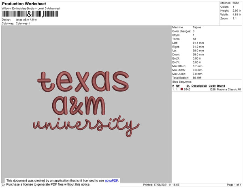Image resolution: width=243 pixels, height=188 pixels.
Task: Click the barcode under the worksheet title
Action: [x=30, y=14]
